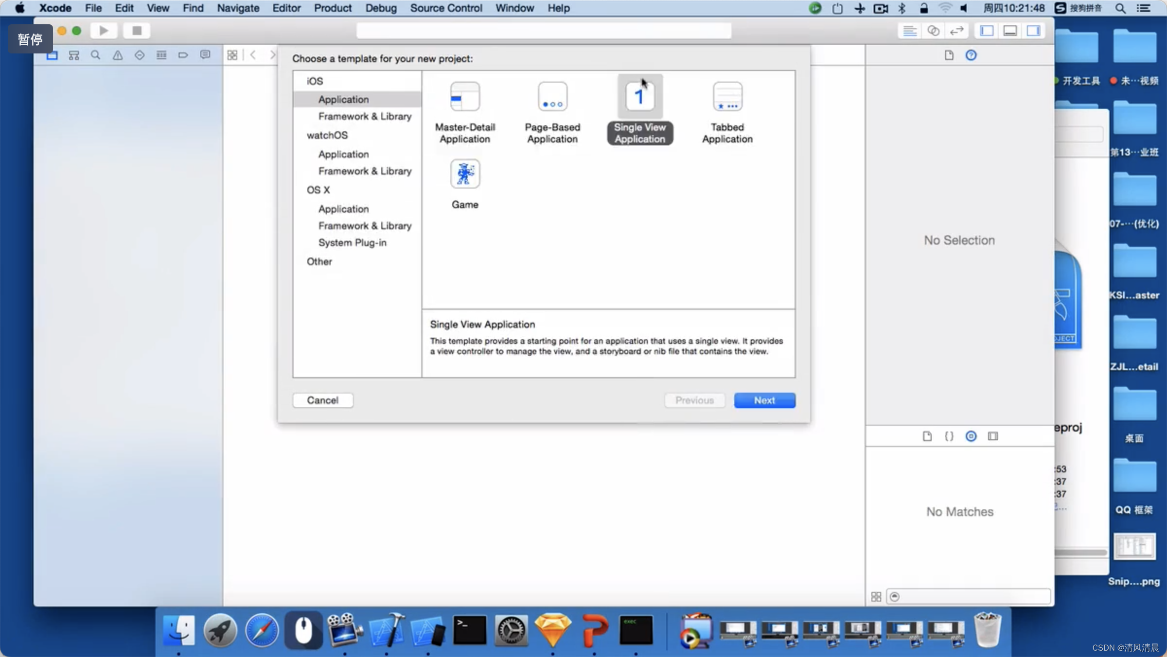This screenshot has width=1167, height=657.
Task: Select the Tabbed Application template
Action: pyautogui.click(x=727, y=113)
